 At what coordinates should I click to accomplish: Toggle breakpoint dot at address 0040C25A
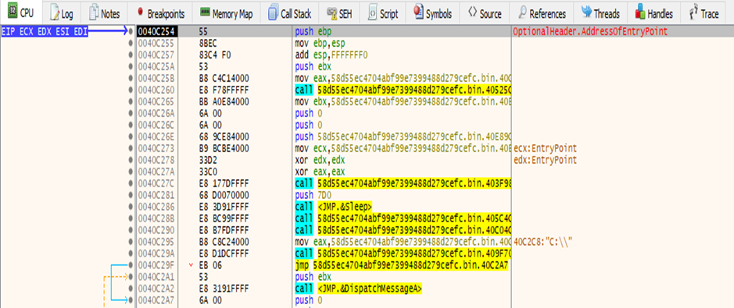(131, 66)
